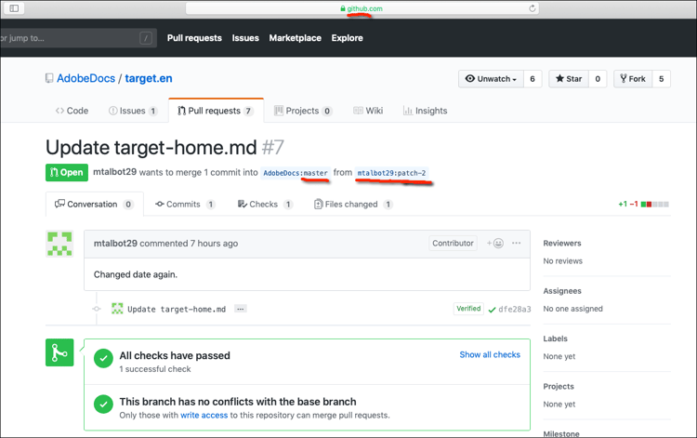Click the green checkmark commit status icon

[x=492, y=310]
